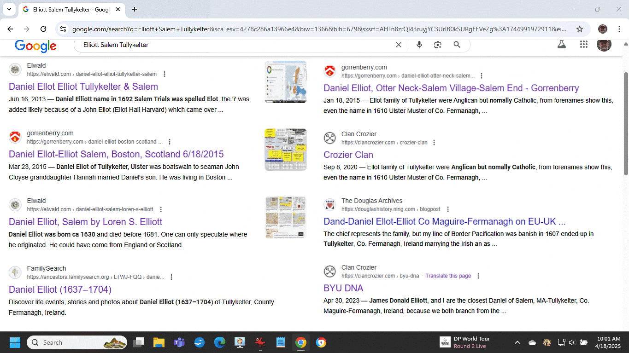Open the tab search dropdown arrow
The image size is (629, 353).
click(x=9, y=9)
